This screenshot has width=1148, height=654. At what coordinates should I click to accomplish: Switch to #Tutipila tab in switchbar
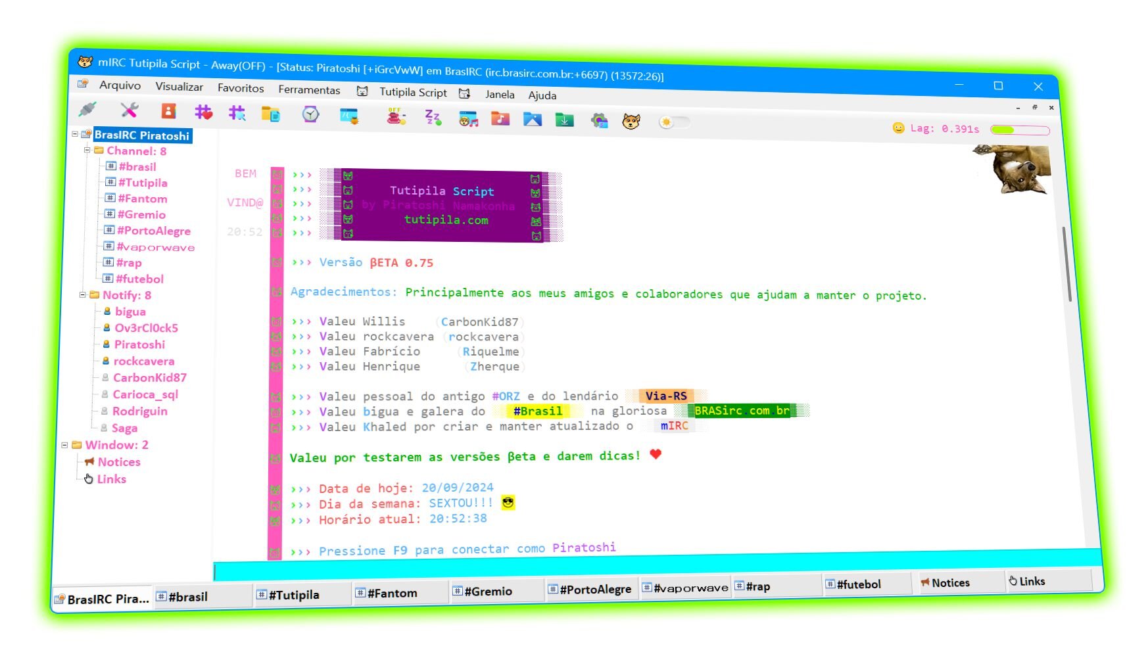(x=302, y=595)
